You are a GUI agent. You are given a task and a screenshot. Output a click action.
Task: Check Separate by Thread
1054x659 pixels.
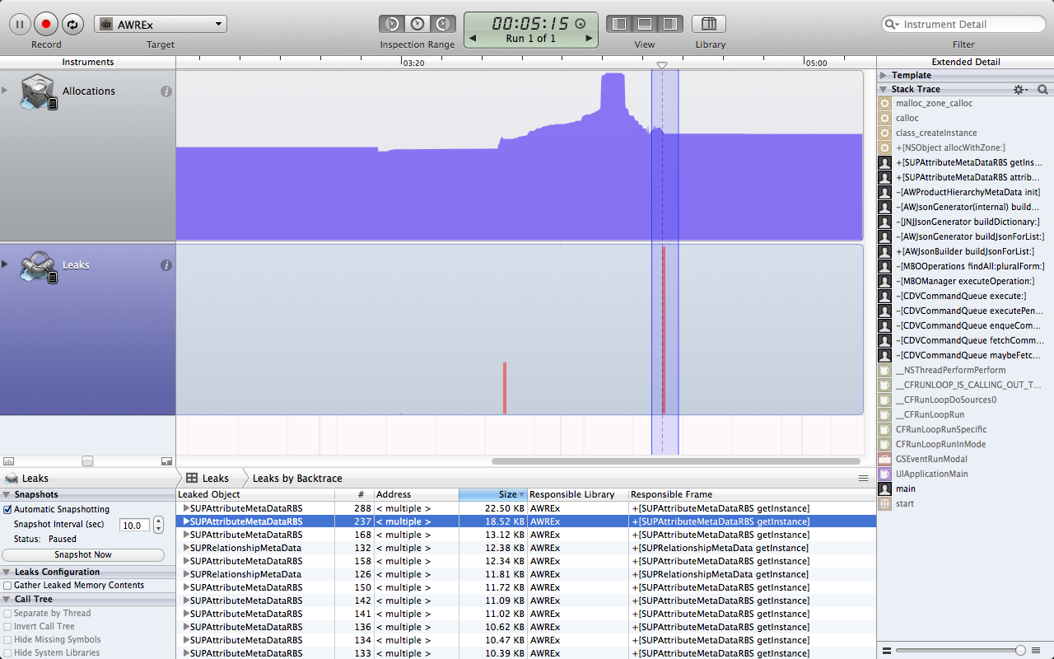point(7,614)
